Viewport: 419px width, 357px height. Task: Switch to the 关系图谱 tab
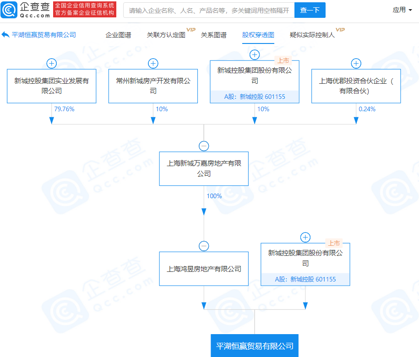coord(213,35)
